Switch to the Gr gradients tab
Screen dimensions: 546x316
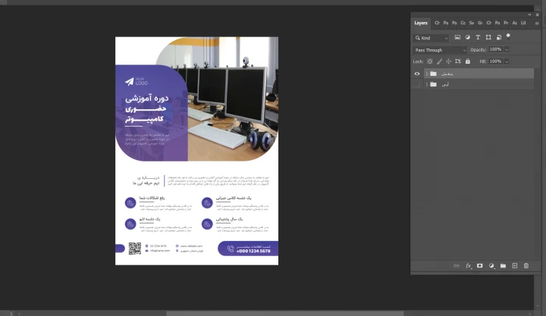(x=480, y=23)
